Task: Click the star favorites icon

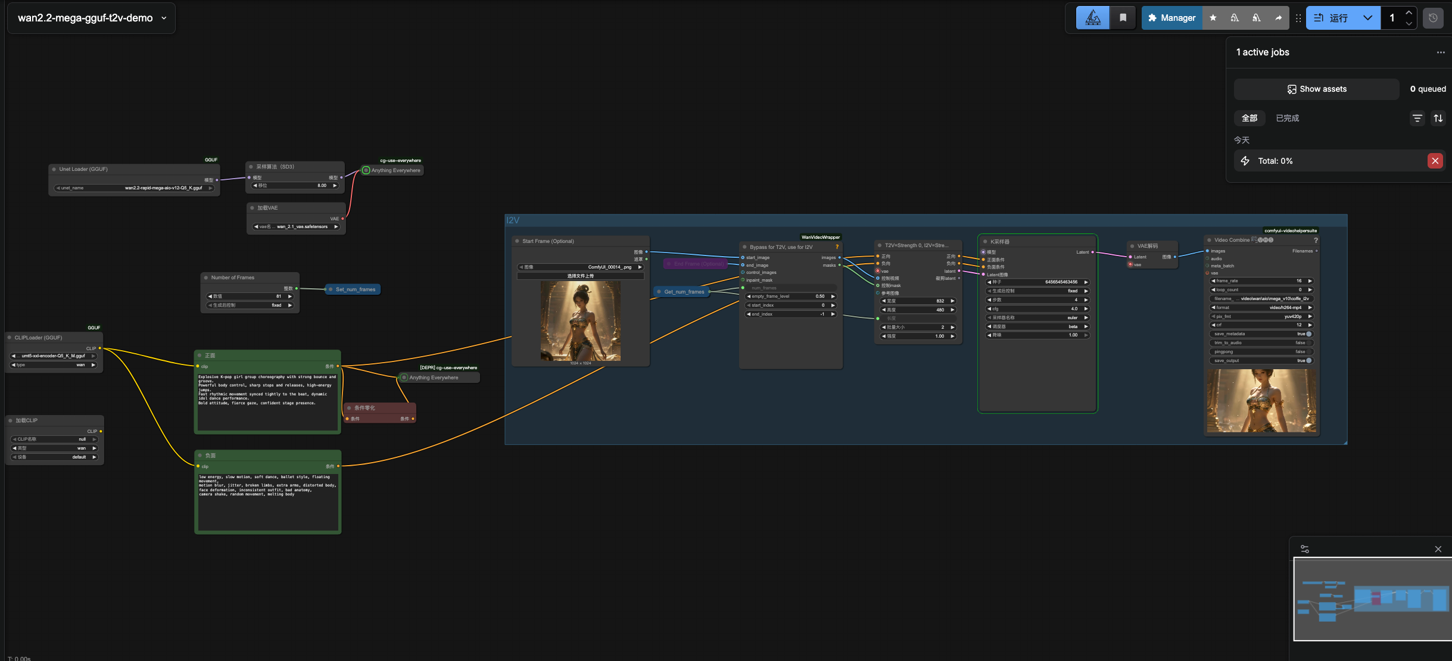Action: 1213,18
